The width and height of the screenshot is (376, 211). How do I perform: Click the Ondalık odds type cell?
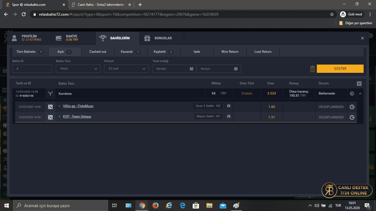pyautogui.click(x=247, y=94)
